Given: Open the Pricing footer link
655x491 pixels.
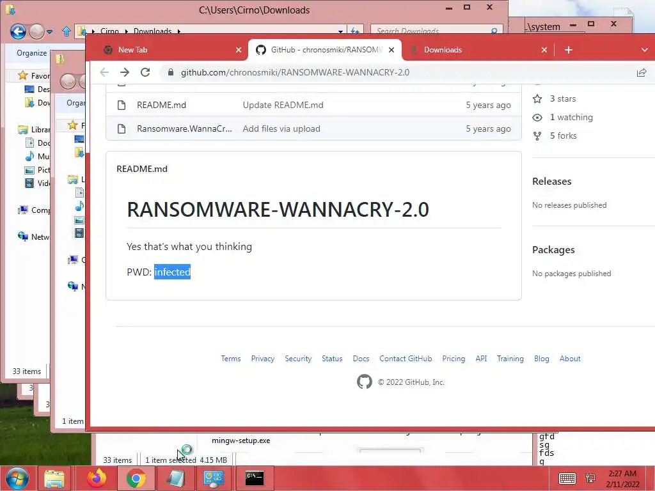Looking at the screenshot, I should tap(454, 359).
